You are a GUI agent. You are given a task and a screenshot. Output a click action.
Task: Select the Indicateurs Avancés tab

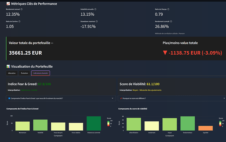(x=40, y=73)
